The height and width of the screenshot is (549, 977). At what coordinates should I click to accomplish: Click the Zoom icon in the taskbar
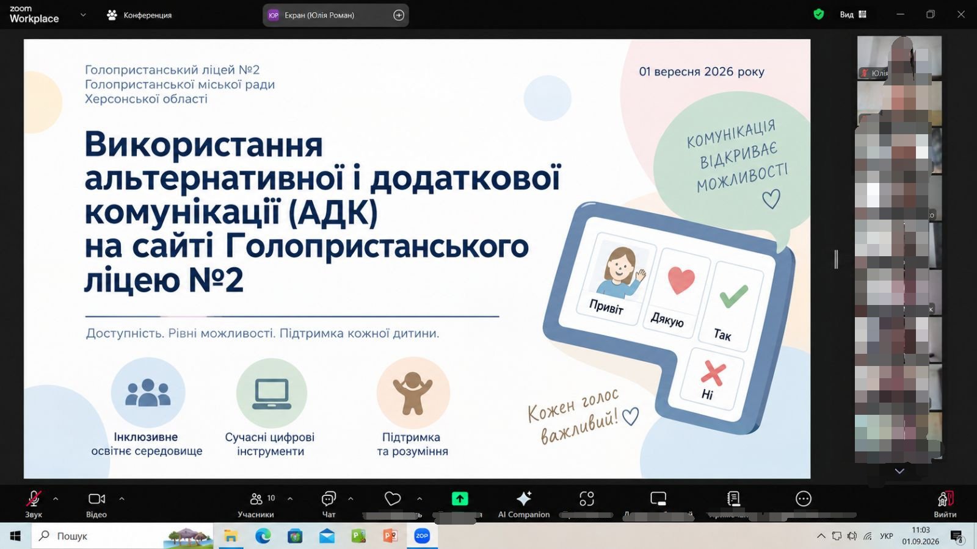tap(422, 536)
